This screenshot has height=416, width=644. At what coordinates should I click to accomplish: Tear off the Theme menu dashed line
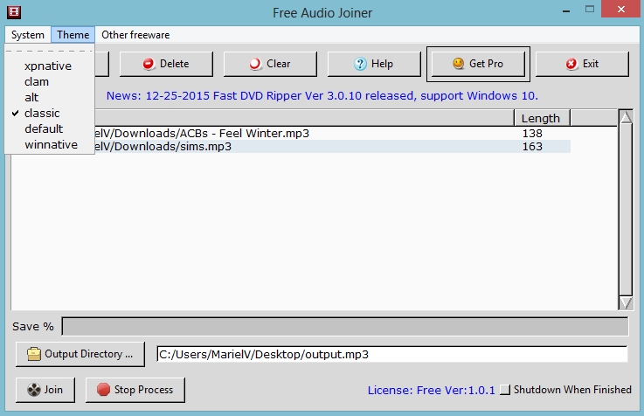(x=49, y=51)
